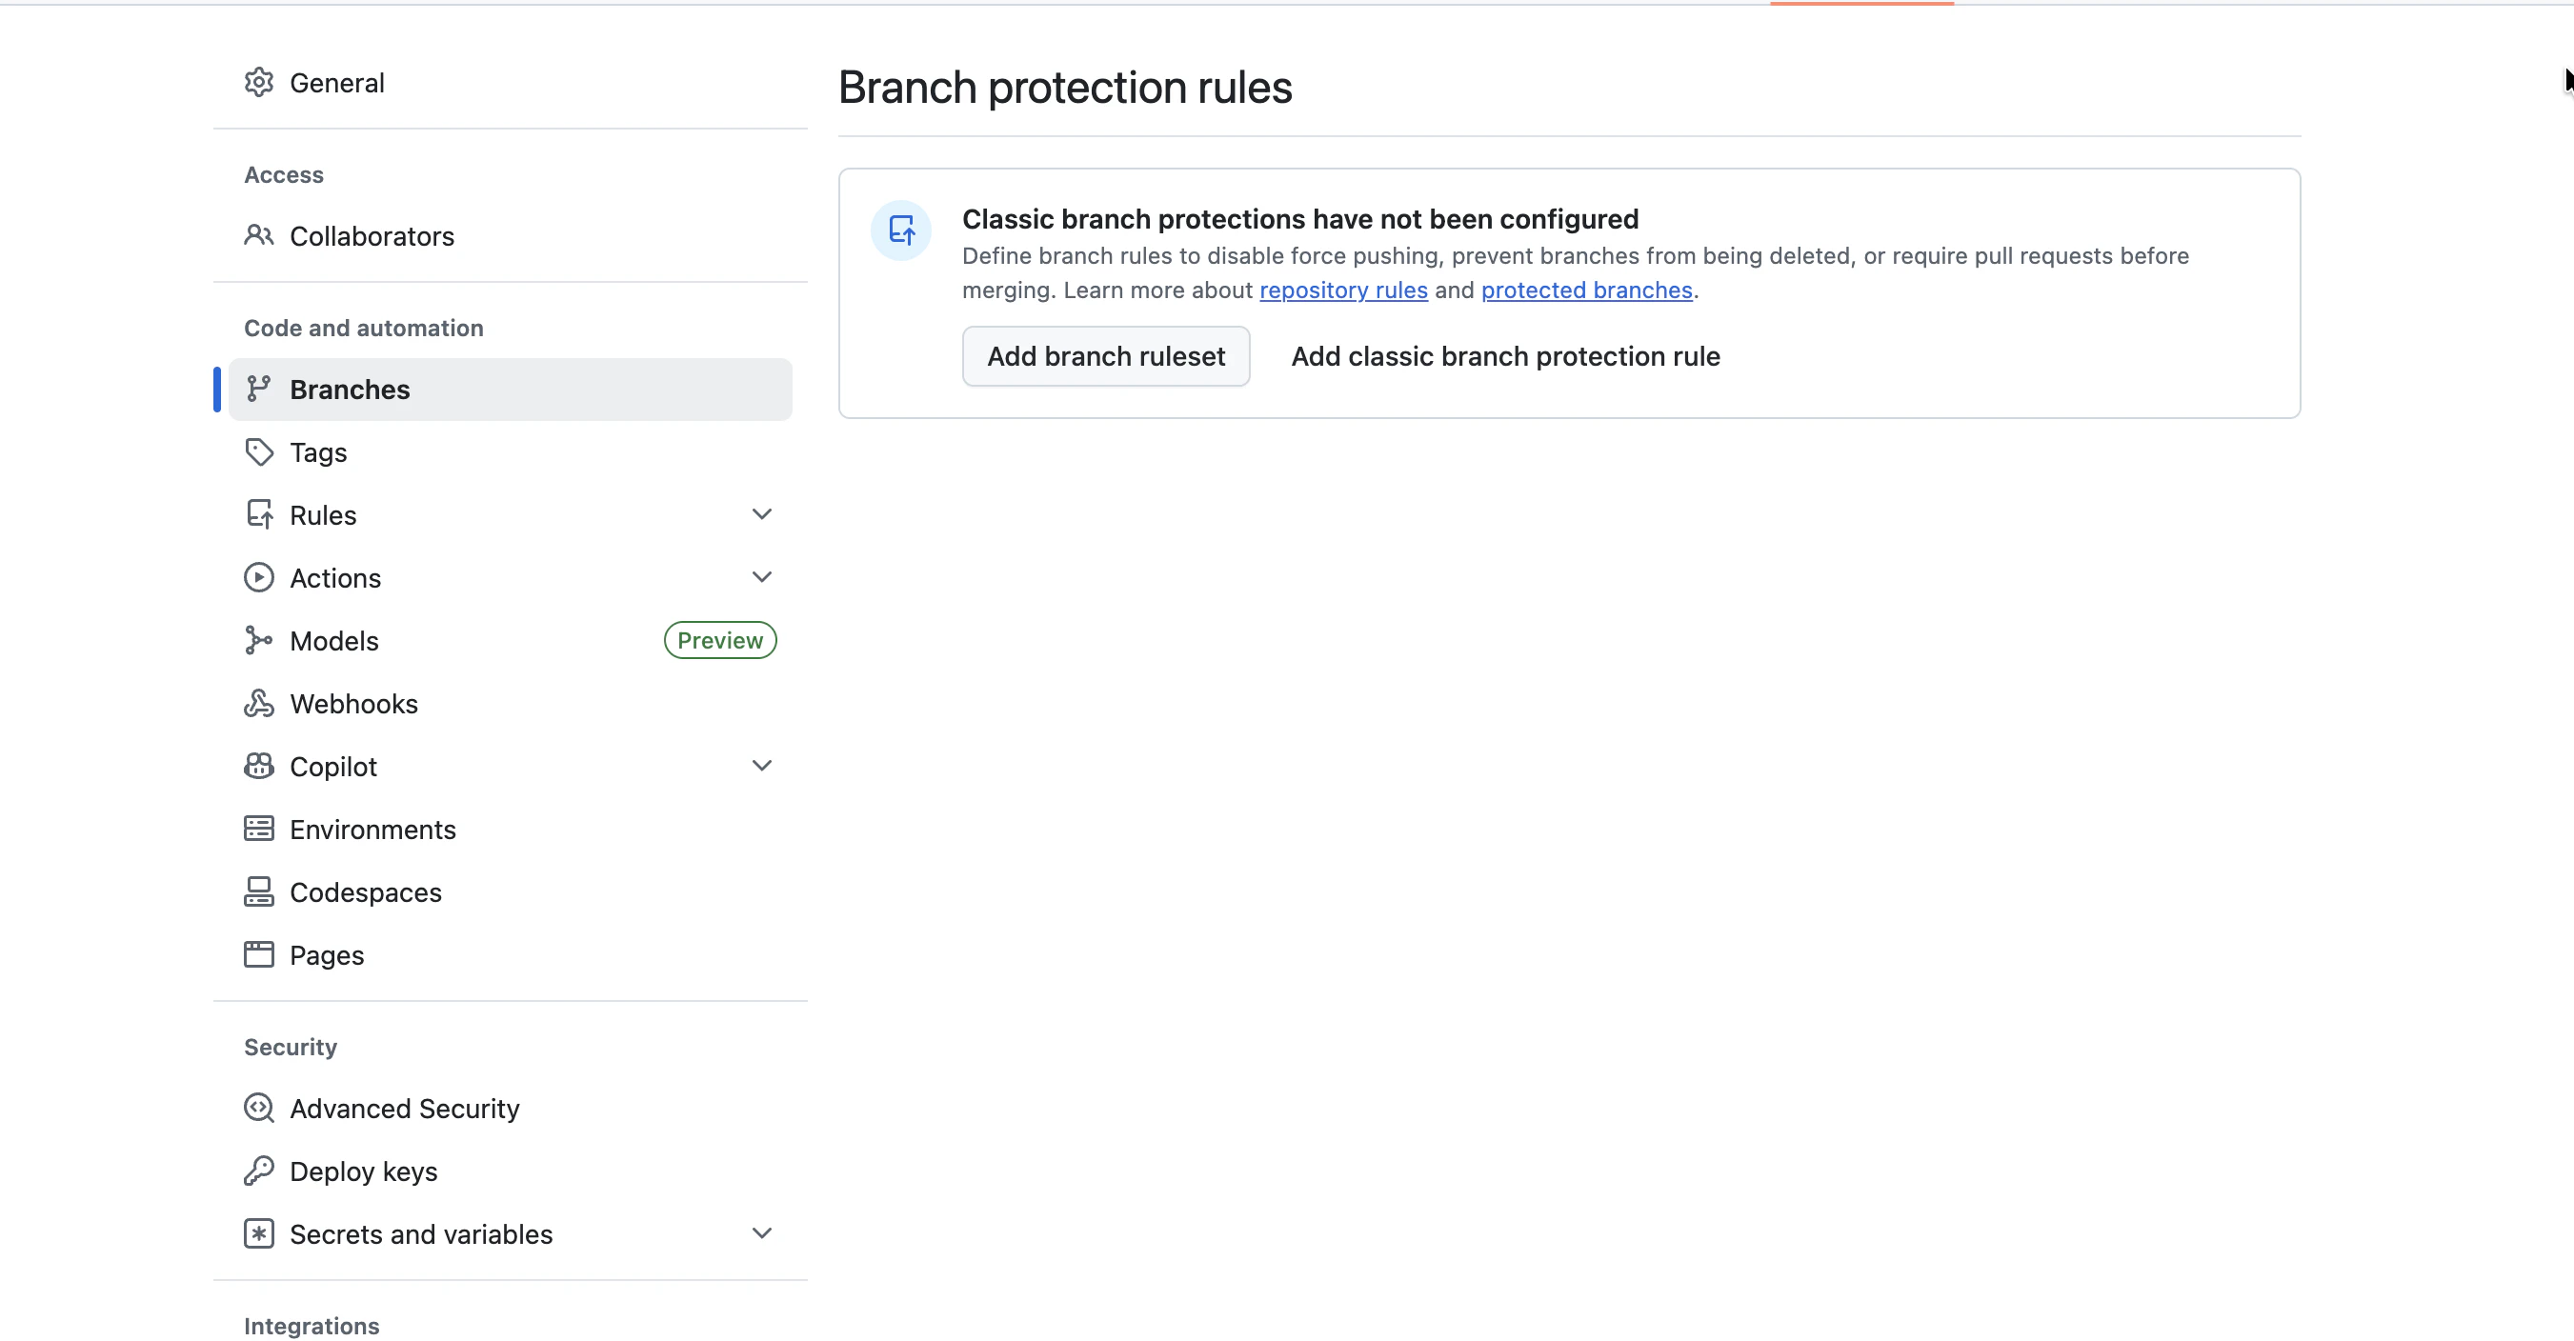Click the Webhooks icon in sidebar
The height and width of the screenshot is (1341, 2574).
(259, 704)
